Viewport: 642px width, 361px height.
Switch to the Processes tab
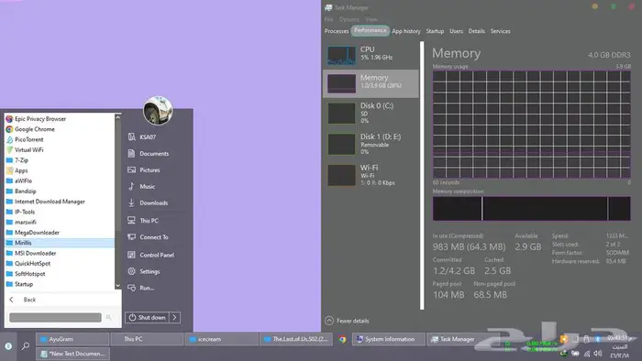(x=337, y=31)
